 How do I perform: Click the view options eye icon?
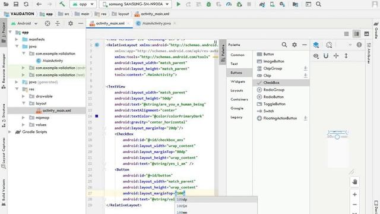tap(316, 56)
